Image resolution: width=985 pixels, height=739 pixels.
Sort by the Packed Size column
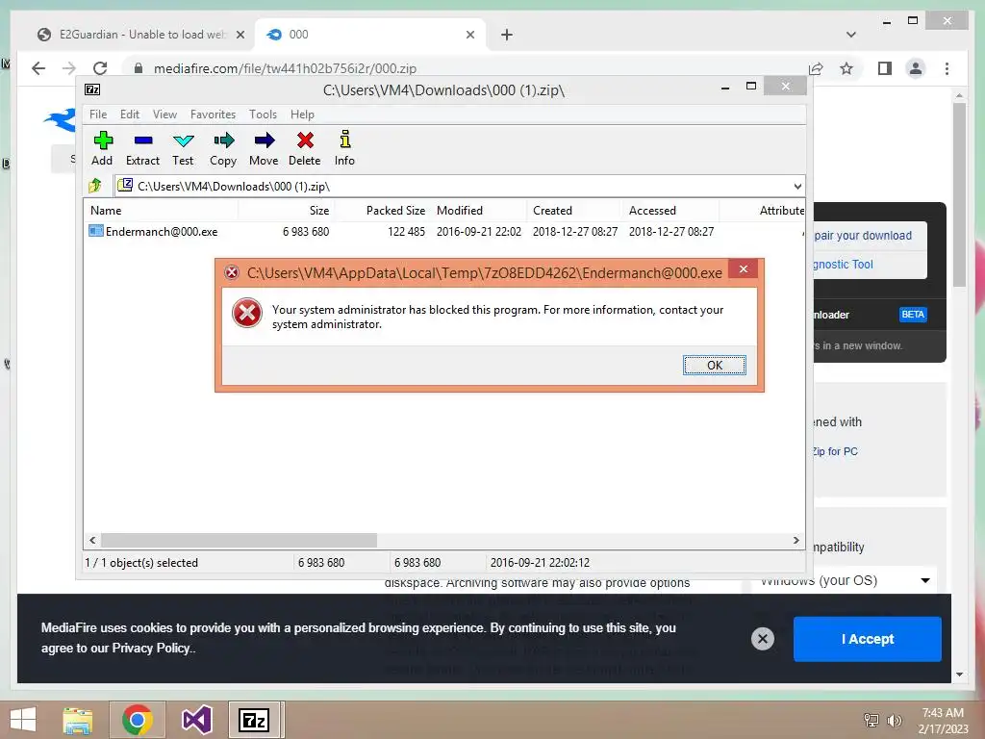(x=383, y=211)
